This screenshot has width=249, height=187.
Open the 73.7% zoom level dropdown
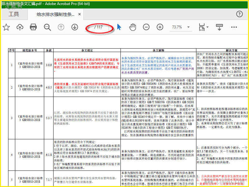(181, 27)
